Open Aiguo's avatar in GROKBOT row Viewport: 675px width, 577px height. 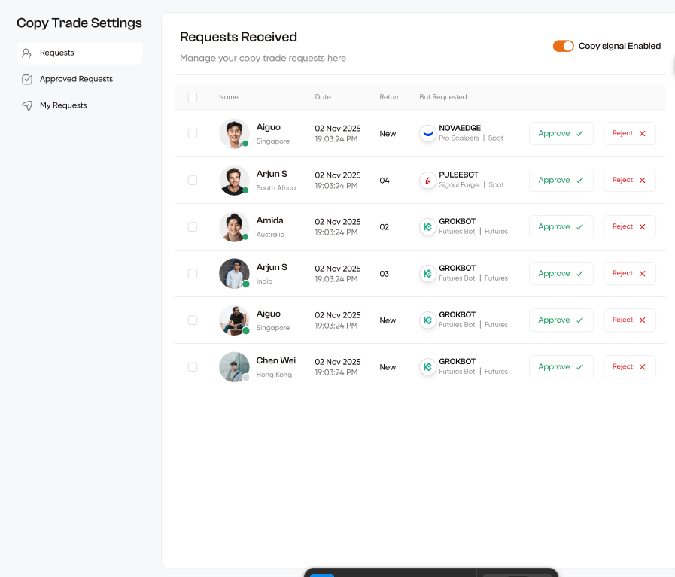click(x=234, y=320)
